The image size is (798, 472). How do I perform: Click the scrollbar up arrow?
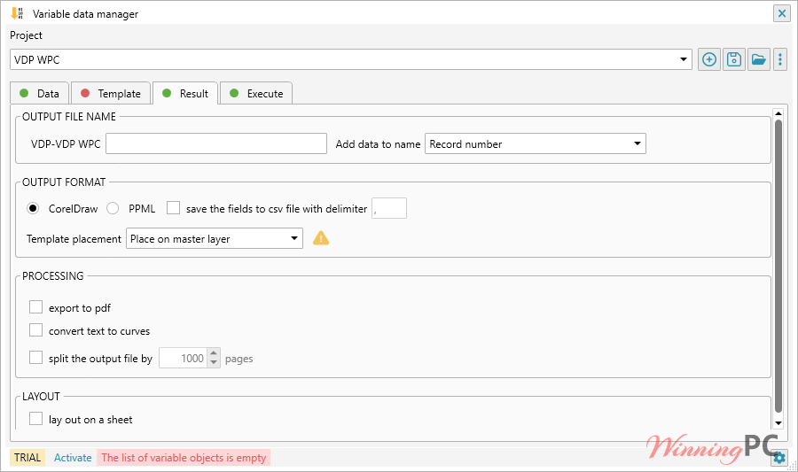coord(778,113)
